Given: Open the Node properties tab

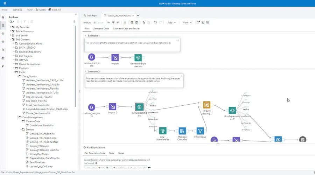Looking at the screenshot, I should pyautogui.click(x=112, y=153).
